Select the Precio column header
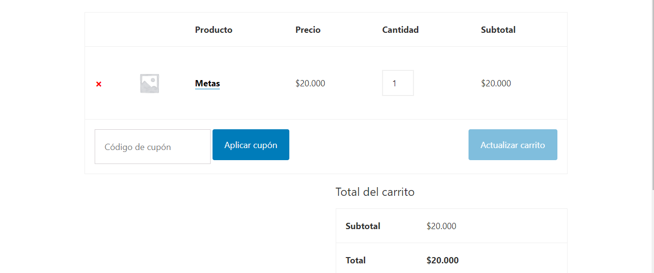Screen dimensions: 654x273 [308, 30]
